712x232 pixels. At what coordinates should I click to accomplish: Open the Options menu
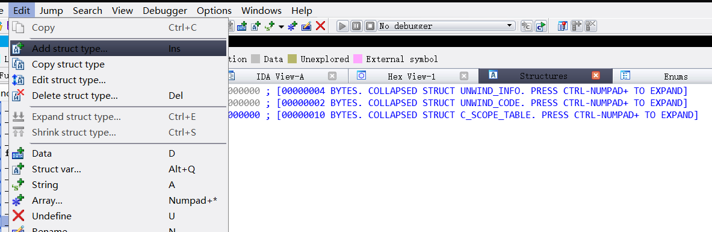(x=214, y=10)
